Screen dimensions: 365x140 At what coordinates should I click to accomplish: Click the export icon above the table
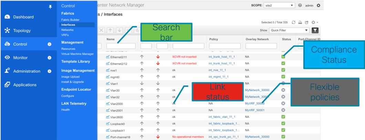coord(306,22)
